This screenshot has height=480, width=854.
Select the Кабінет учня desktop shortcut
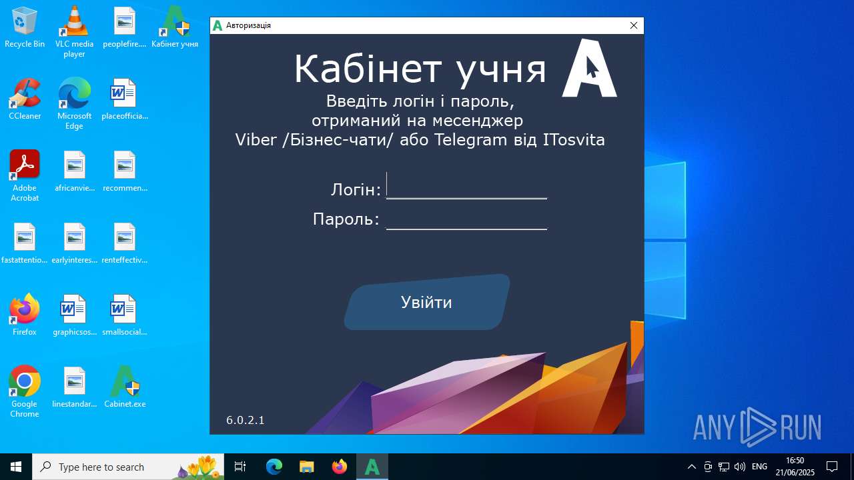pyautogui.click(x=175, y=28)
